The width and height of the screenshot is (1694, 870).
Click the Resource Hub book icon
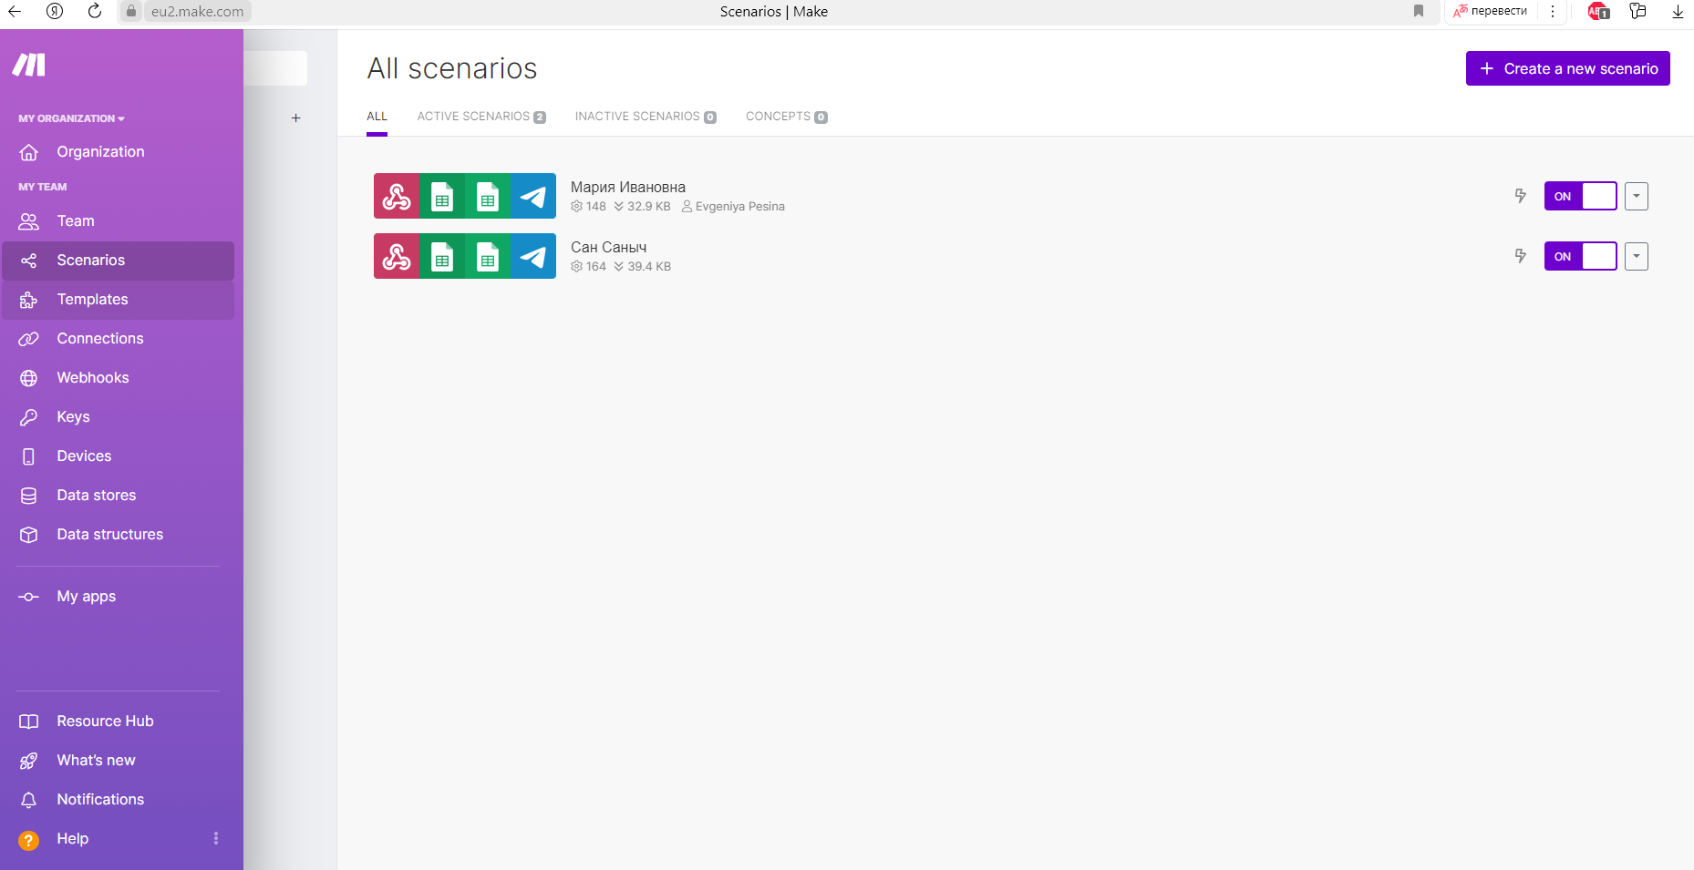29,722
